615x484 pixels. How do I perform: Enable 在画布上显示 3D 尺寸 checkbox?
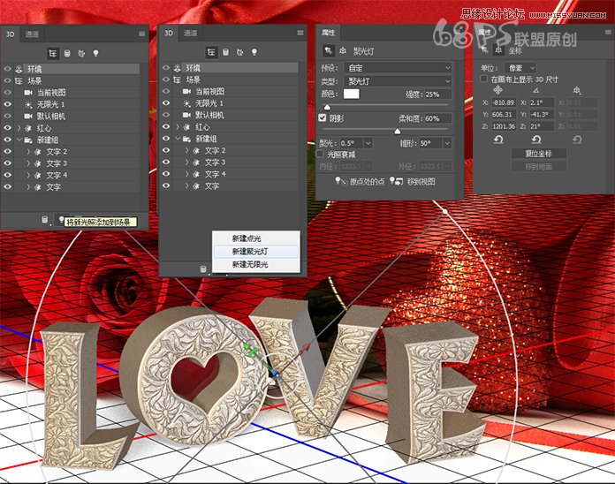(484, 79)
